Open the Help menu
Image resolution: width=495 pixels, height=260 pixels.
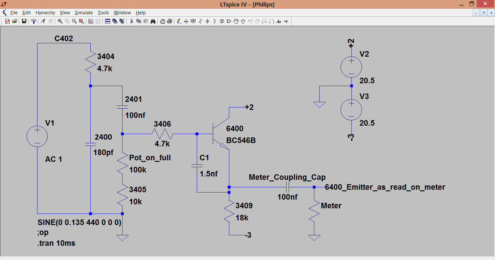point(141,13)
